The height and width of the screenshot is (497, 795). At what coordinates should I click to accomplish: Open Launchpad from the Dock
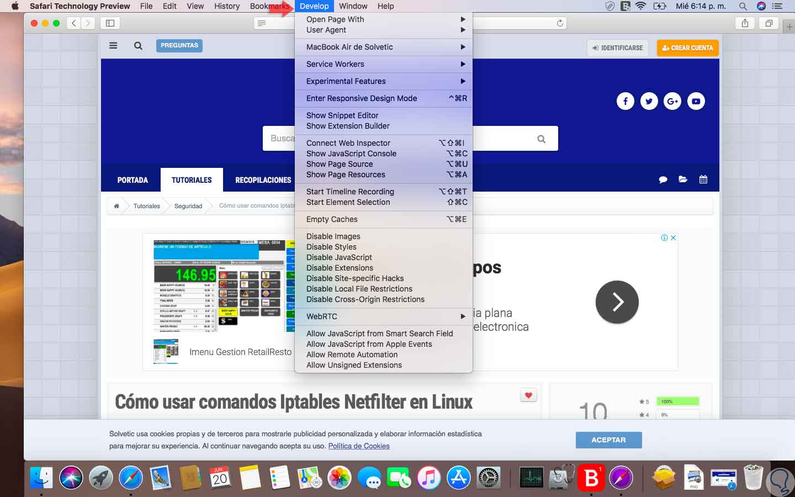coord(101,478)
